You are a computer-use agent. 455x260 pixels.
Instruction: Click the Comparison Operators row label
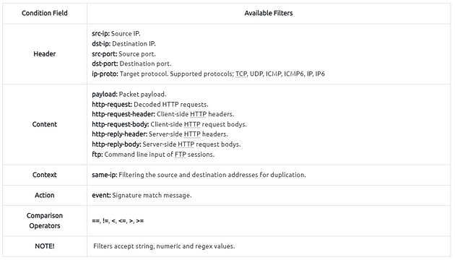(44, 220)
